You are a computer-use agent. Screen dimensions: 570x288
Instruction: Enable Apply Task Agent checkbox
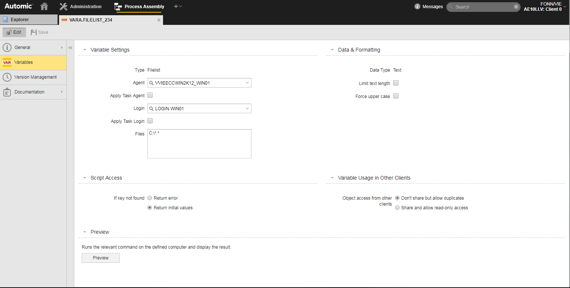click(x=150, y=95)
